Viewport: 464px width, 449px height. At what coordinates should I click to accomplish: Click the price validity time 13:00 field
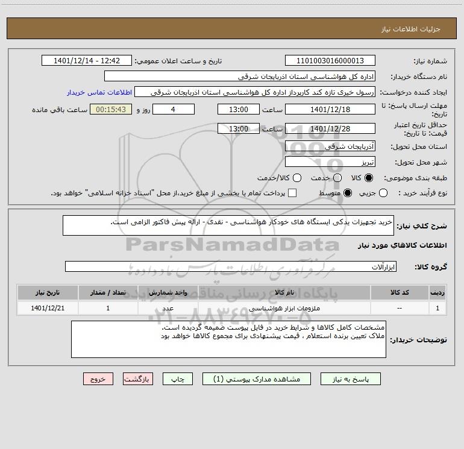239,128
